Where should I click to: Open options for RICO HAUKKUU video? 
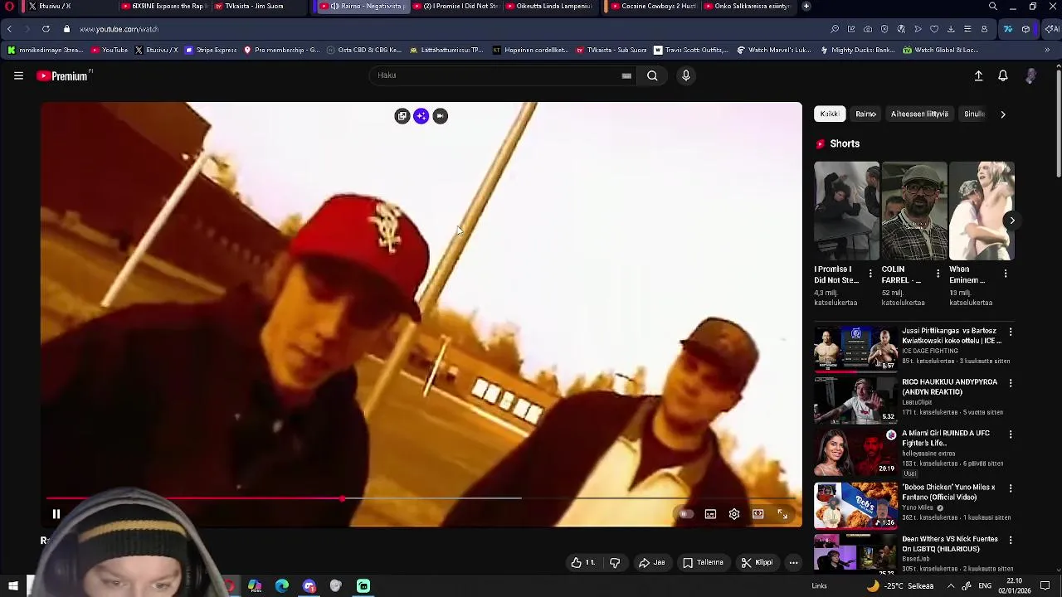tap(1010, 383)
